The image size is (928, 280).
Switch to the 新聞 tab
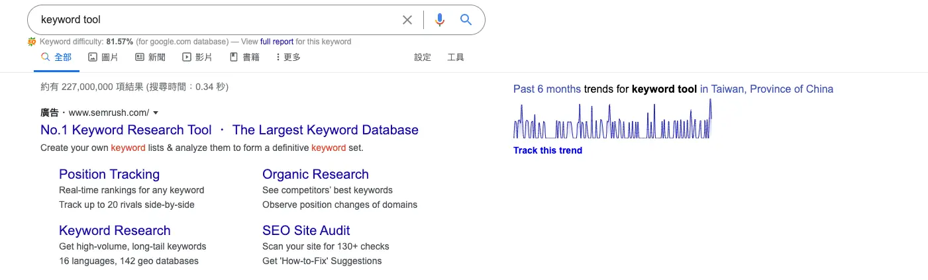click(x=150, y=58)
